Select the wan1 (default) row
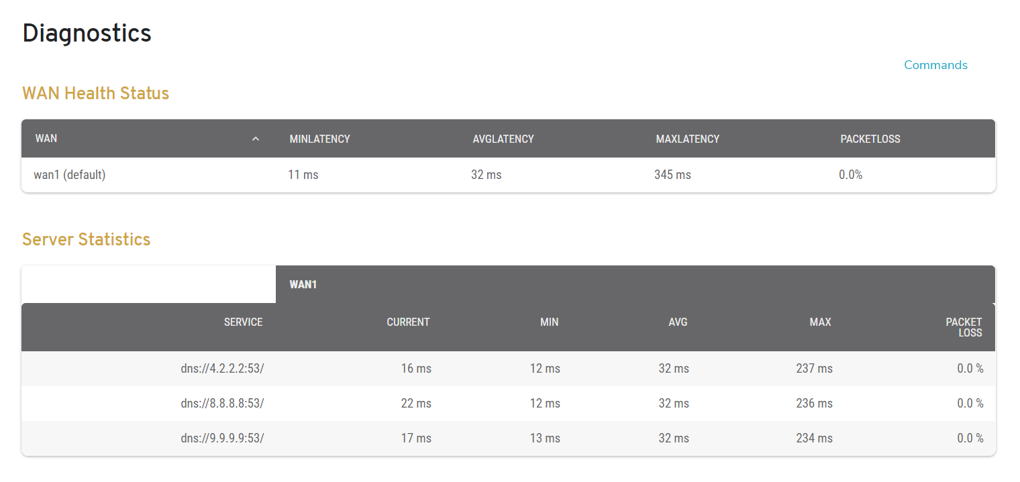Screen dimensions: 1020x482 pyautogui.click(x=70, y=175)
